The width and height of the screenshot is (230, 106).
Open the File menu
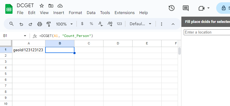(x=20, y=13)
